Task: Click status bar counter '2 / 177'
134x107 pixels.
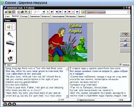Action: 61,100
